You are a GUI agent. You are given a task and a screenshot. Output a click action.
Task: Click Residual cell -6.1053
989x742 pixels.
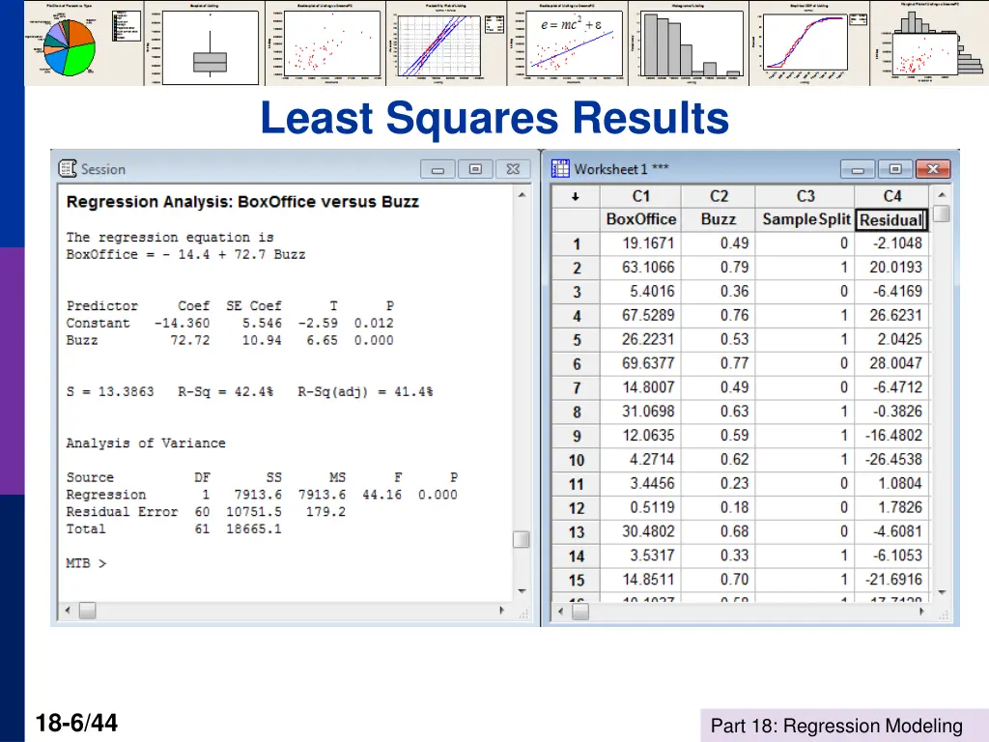click(891, 556)
